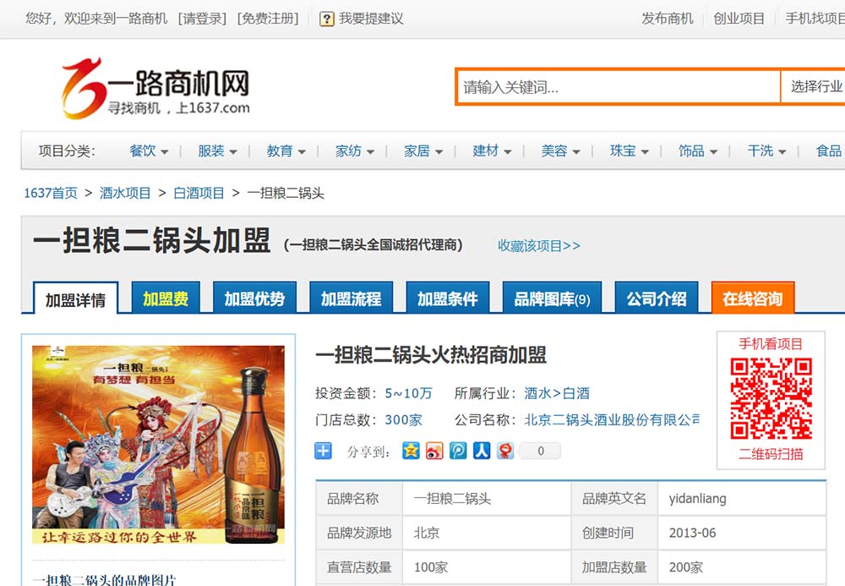The image size is (845, 586).
Task: Share to Tencent Weibo icon
Action: click(458, 451)
